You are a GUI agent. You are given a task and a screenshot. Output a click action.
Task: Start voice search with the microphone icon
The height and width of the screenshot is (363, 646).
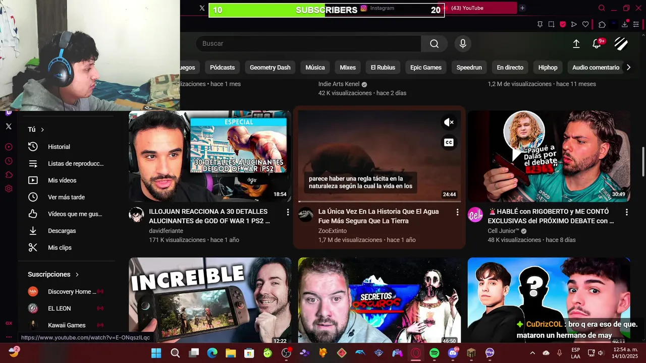463,43
